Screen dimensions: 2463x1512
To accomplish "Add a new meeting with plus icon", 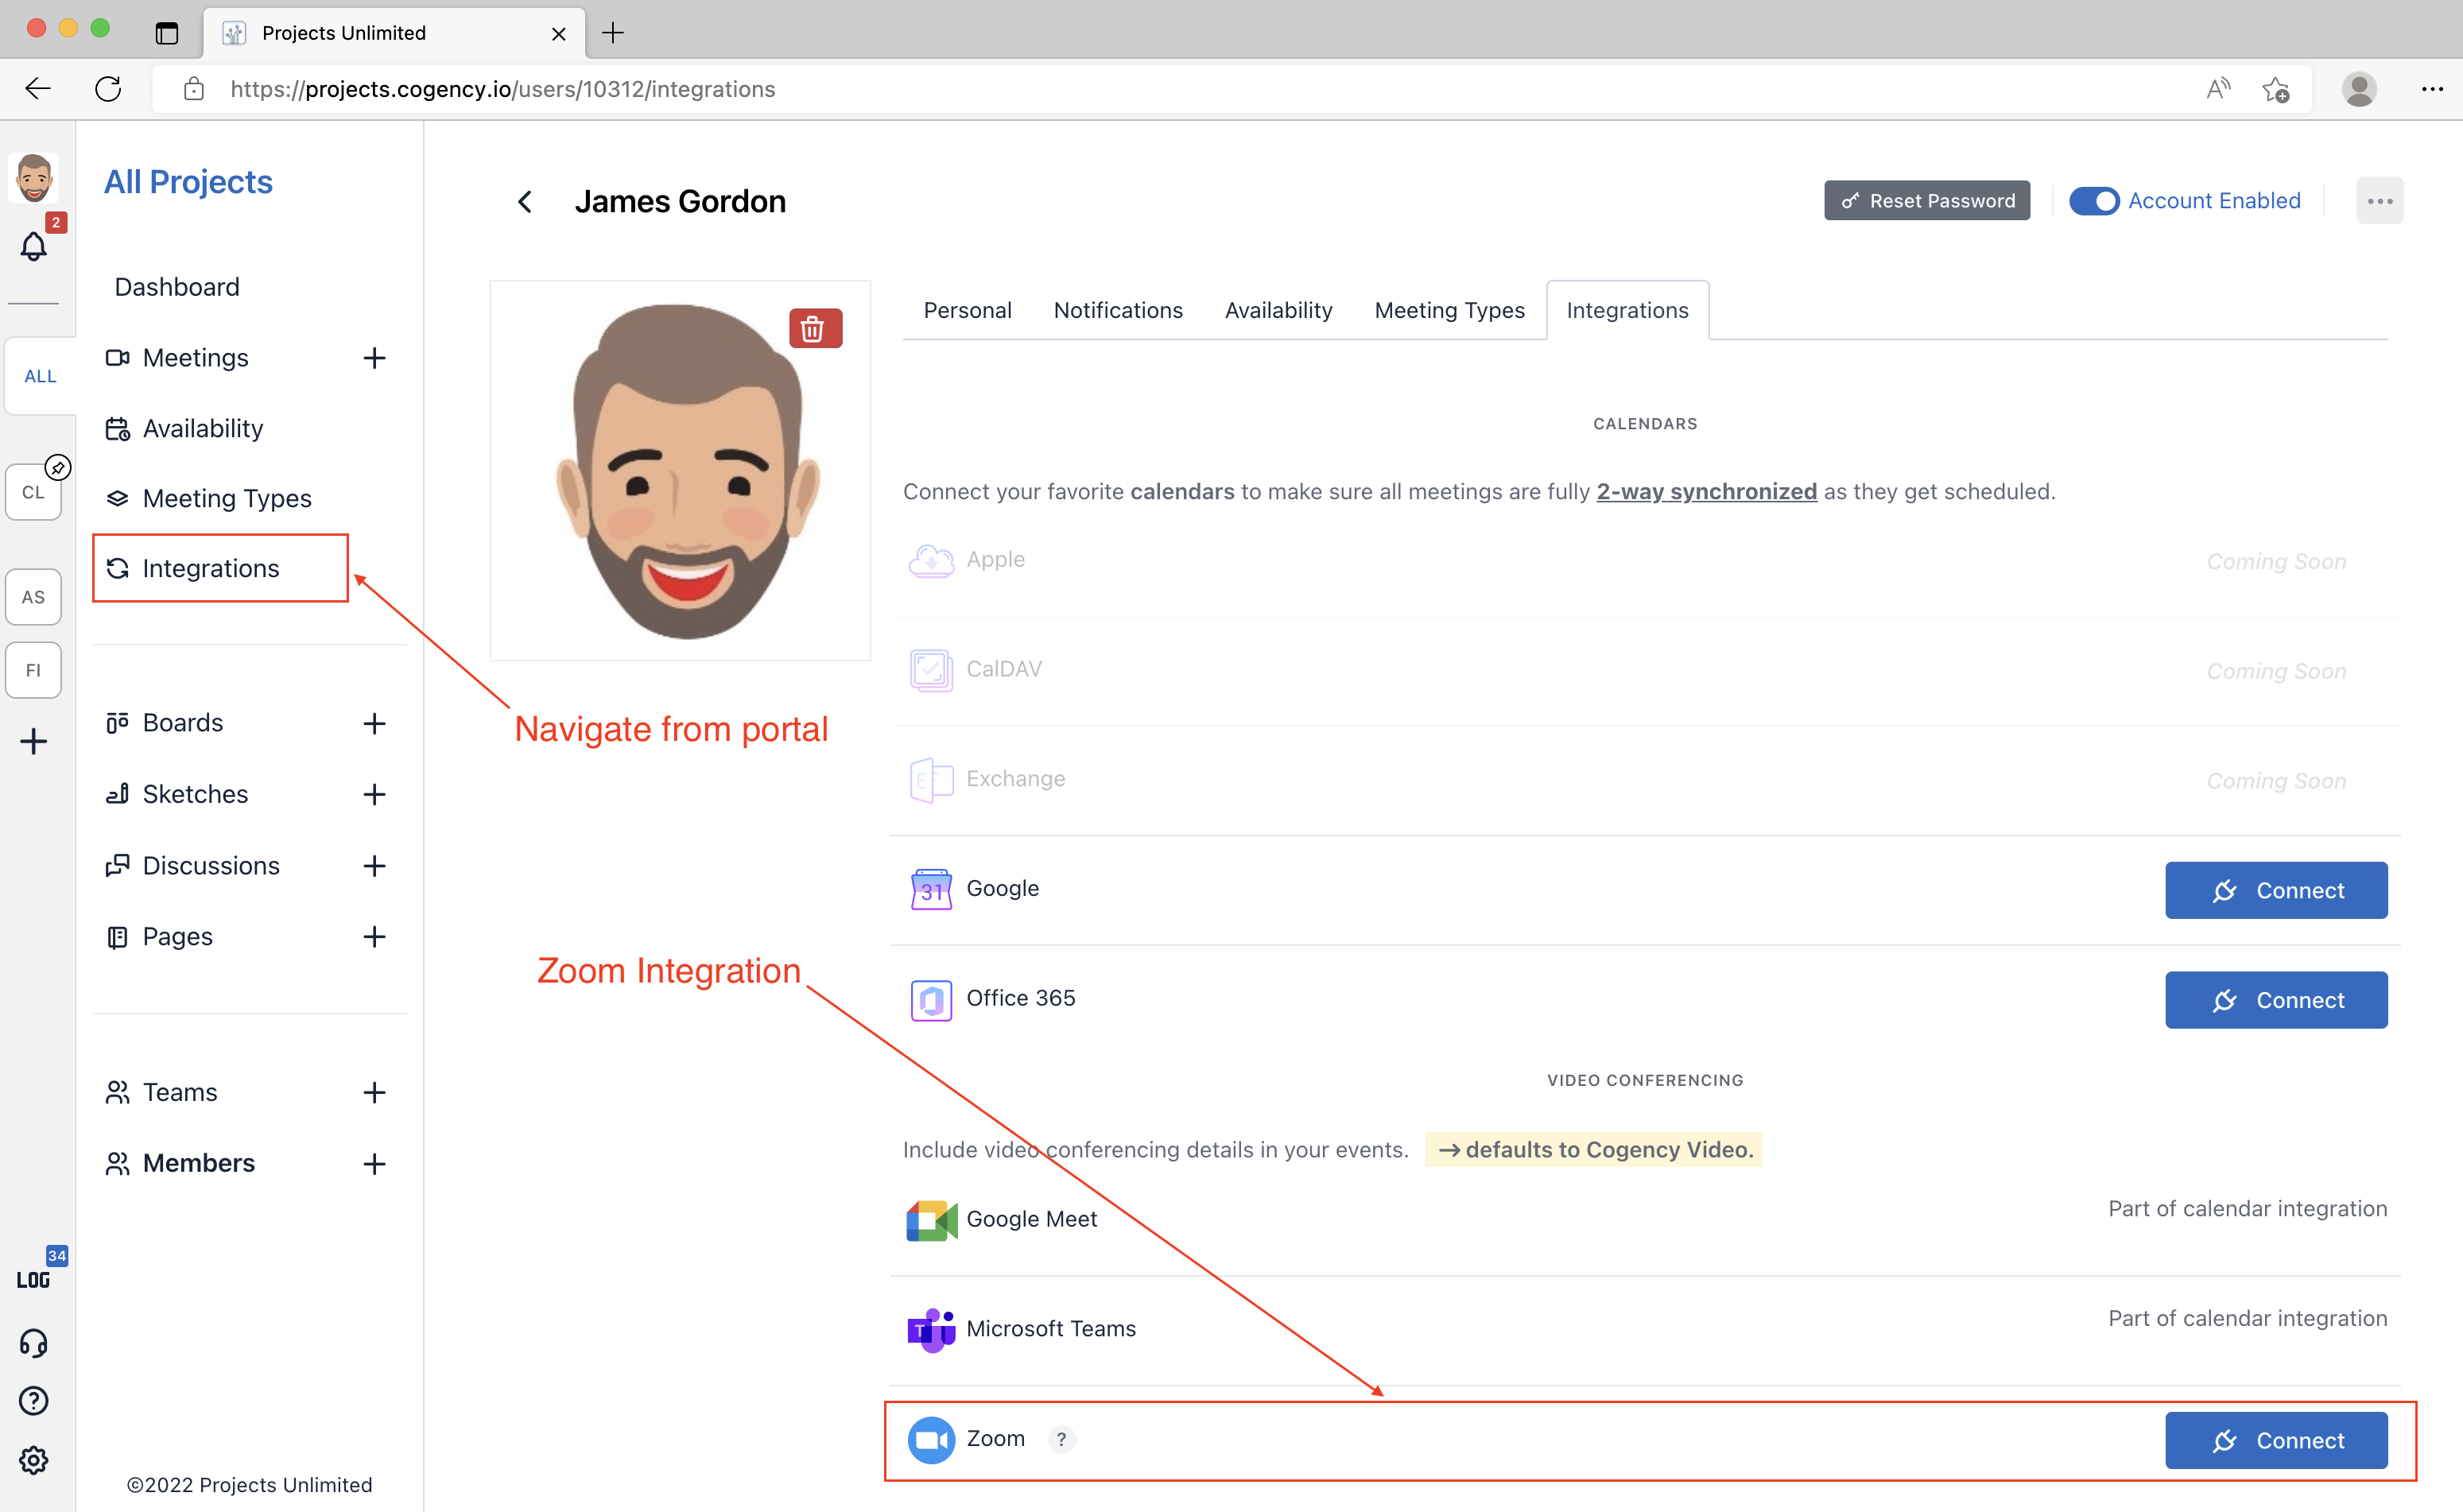I will tap(374, 358).
